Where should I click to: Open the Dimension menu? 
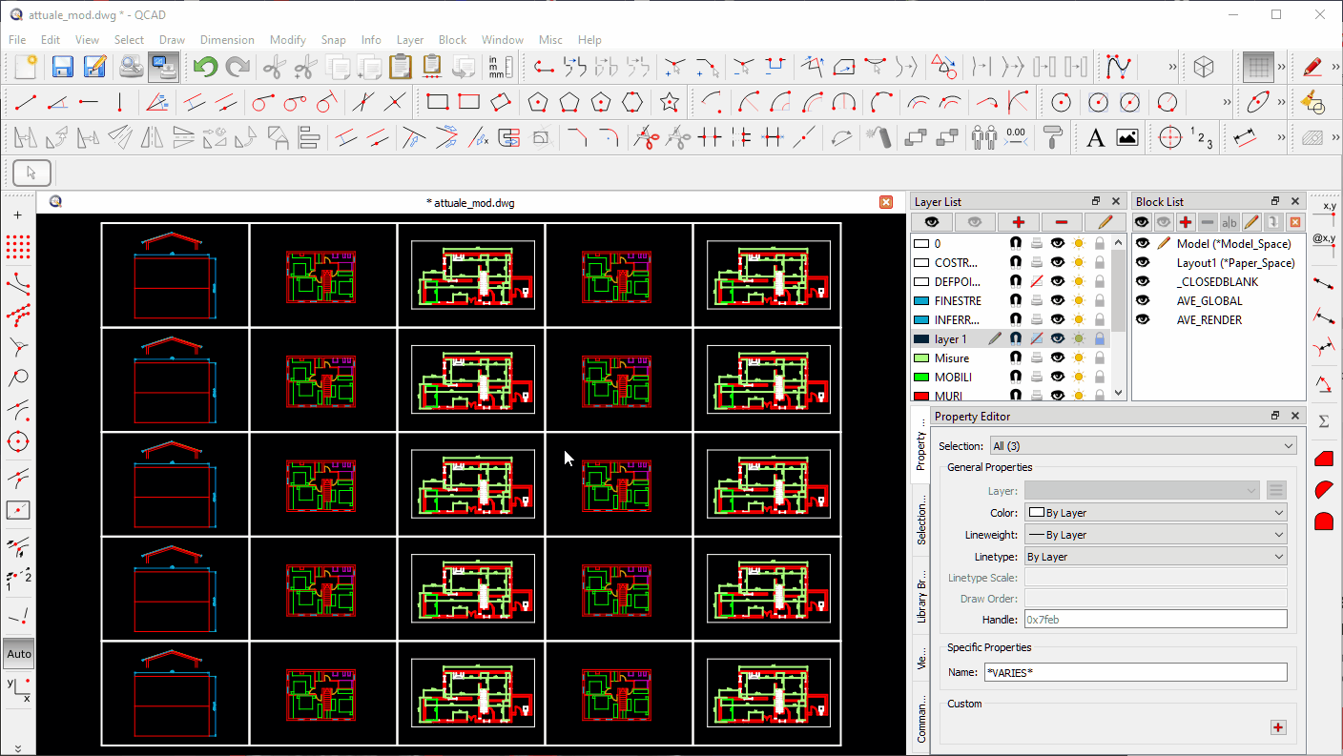(227, 40)
